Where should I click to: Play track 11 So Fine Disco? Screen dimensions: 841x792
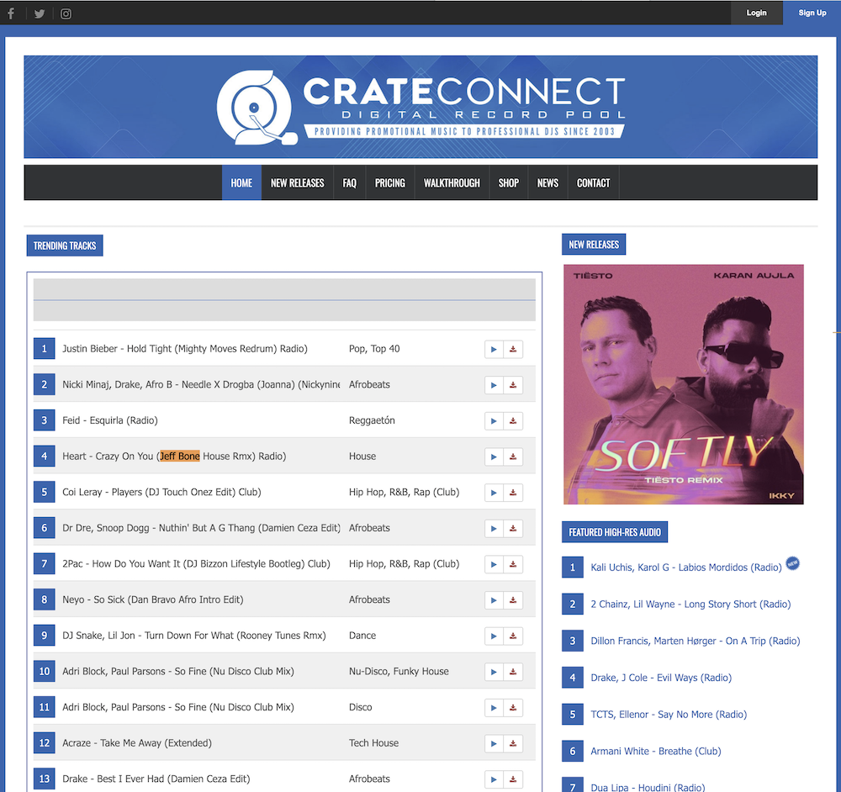[494, 708]
